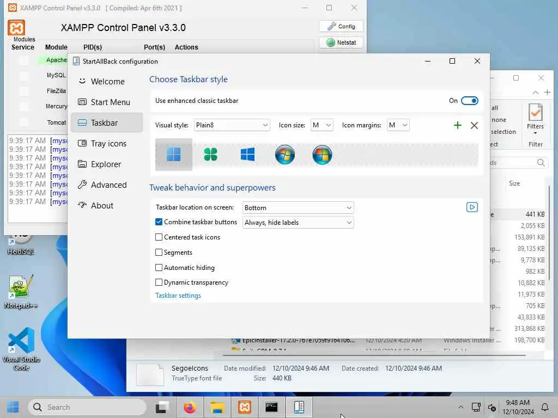Open the Visual Studio Code desktop shortcut
Image resolution: width=558 pixels, height=418 pixels.
click(x=21, y=349)
